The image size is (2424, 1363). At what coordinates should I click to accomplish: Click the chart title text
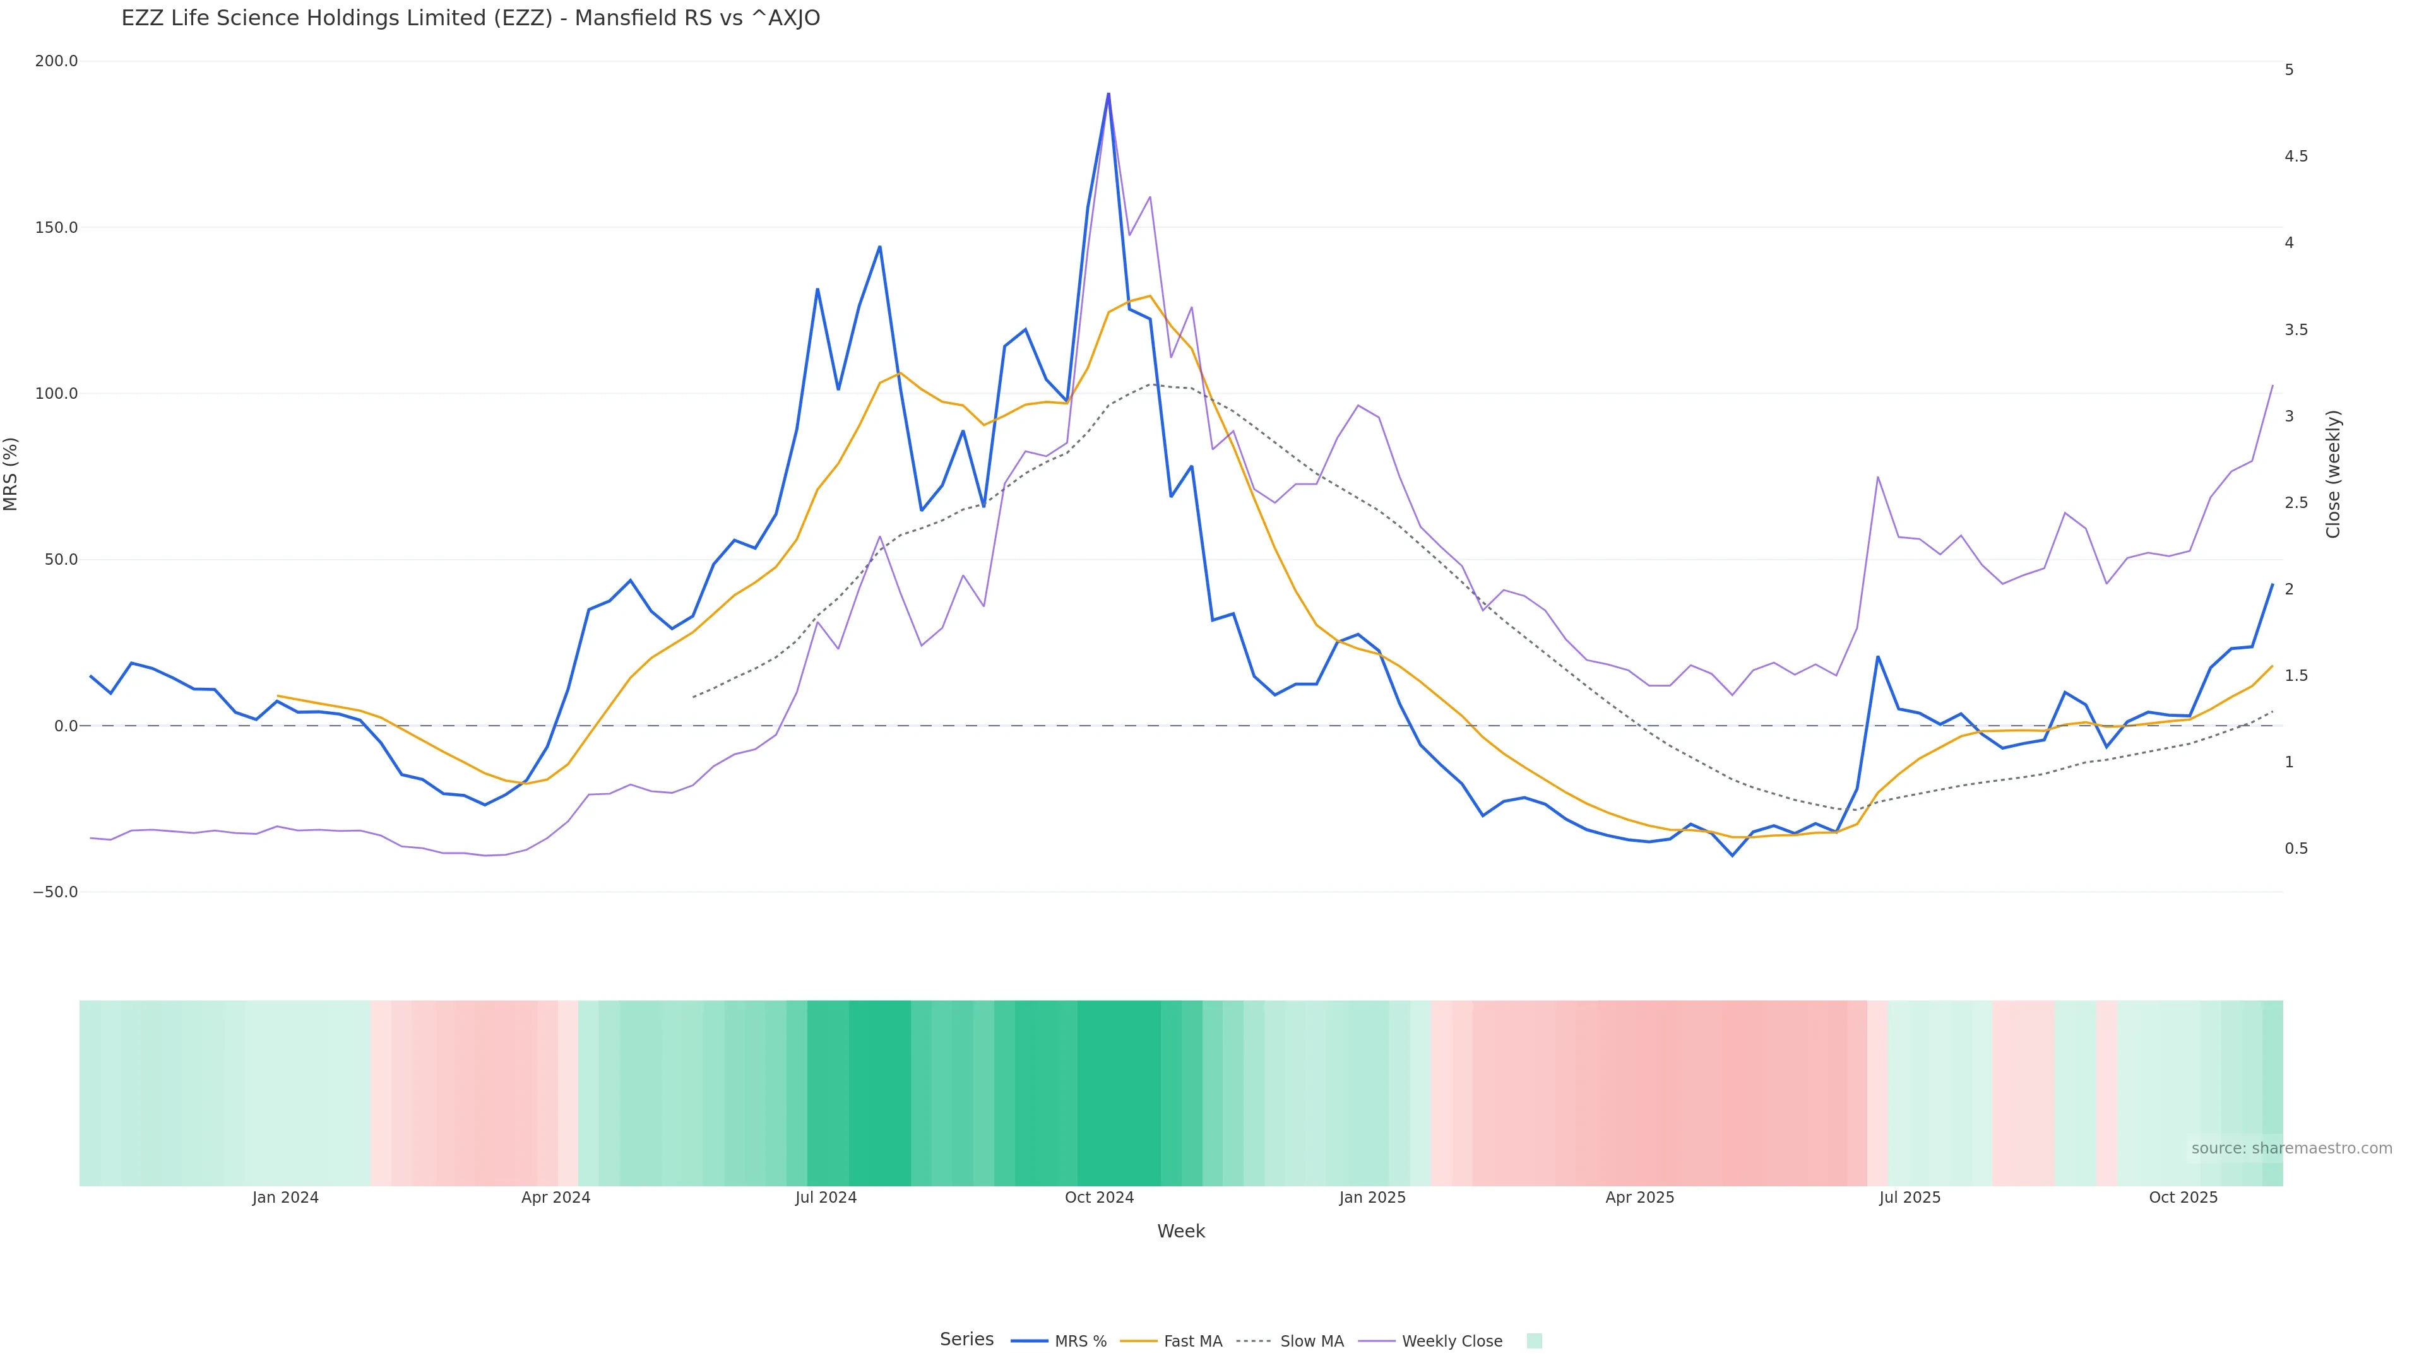(x=470, y=19)
